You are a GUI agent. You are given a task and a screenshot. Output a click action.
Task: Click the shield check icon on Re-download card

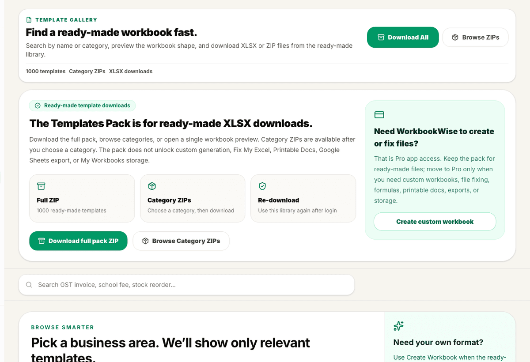pos(262,186)
